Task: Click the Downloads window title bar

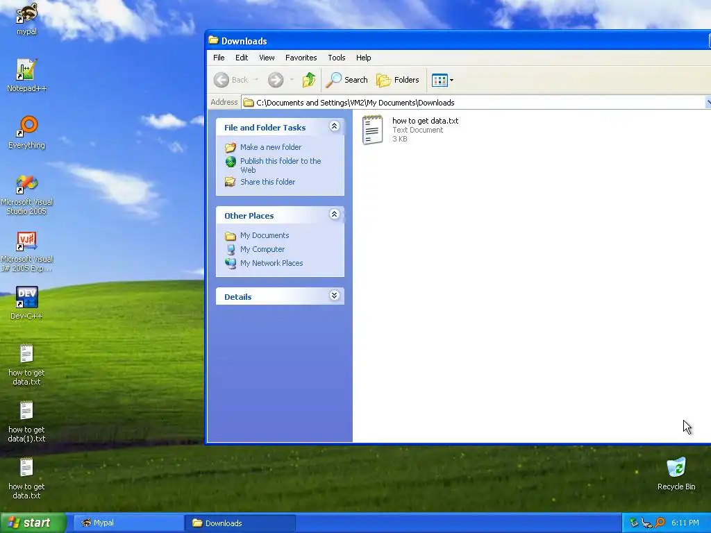Action: [458, 41]
